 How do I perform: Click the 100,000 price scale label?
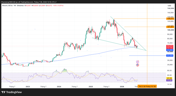coord(170,30)
